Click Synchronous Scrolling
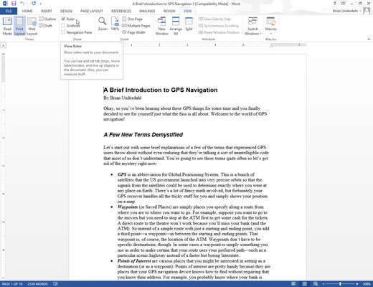 click(x=219, y=26)
